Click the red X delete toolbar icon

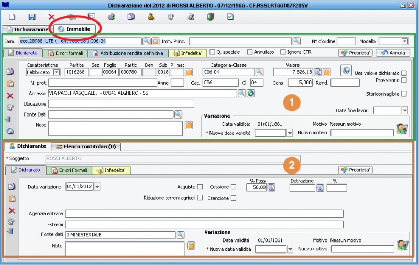[51, 17]
